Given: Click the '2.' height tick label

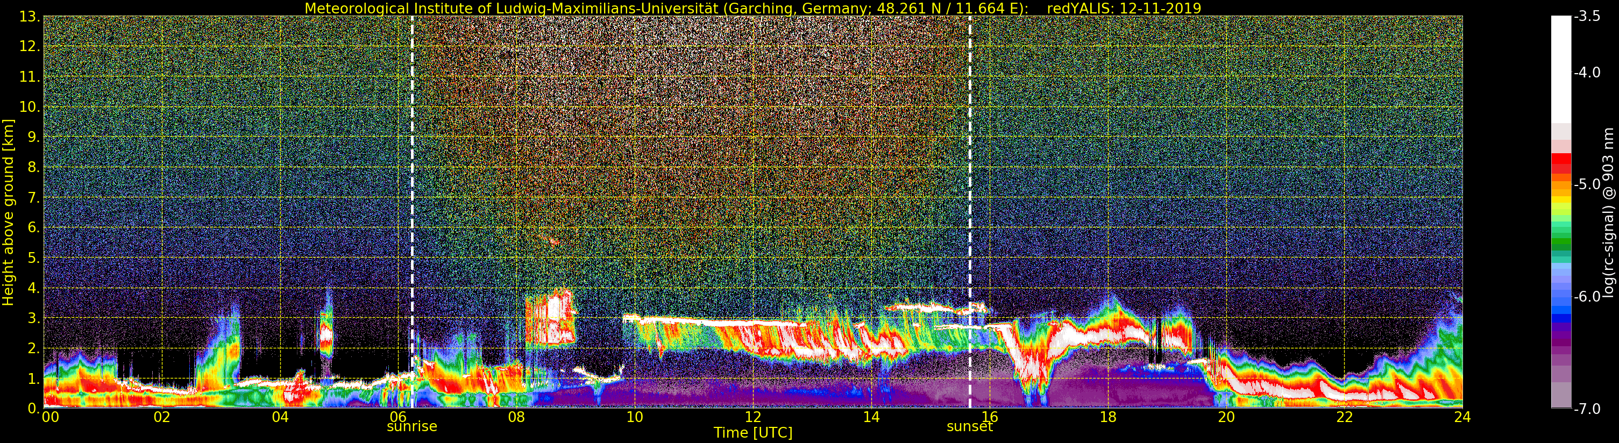Looking at the screenshot, I should (x=33, y=348).
